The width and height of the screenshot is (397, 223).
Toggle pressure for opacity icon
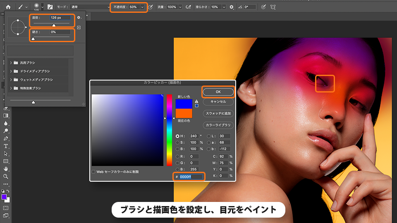(x=151, y=7)
